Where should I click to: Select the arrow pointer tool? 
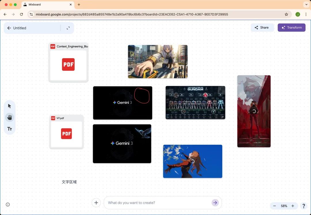(x=10, y=106)
